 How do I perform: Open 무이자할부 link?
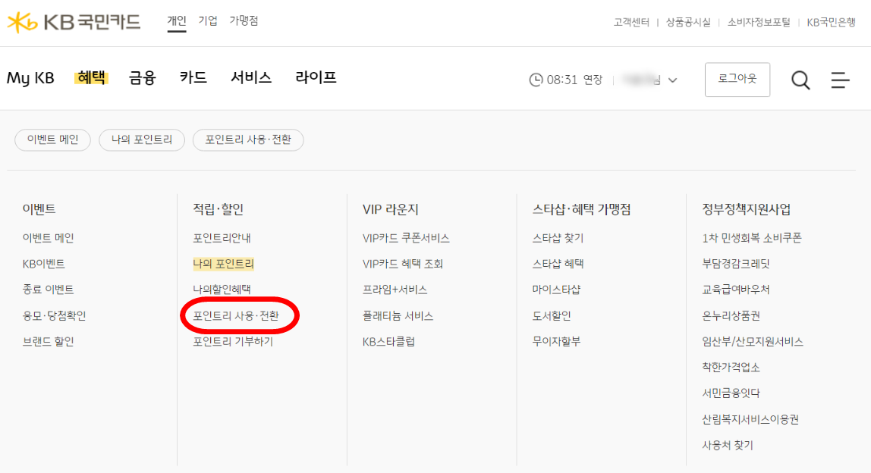(x=556, y=341)
